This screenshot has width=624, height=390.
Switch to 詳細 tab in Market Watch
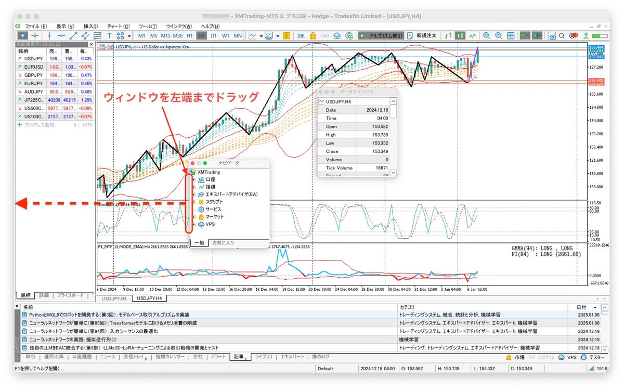44,295
